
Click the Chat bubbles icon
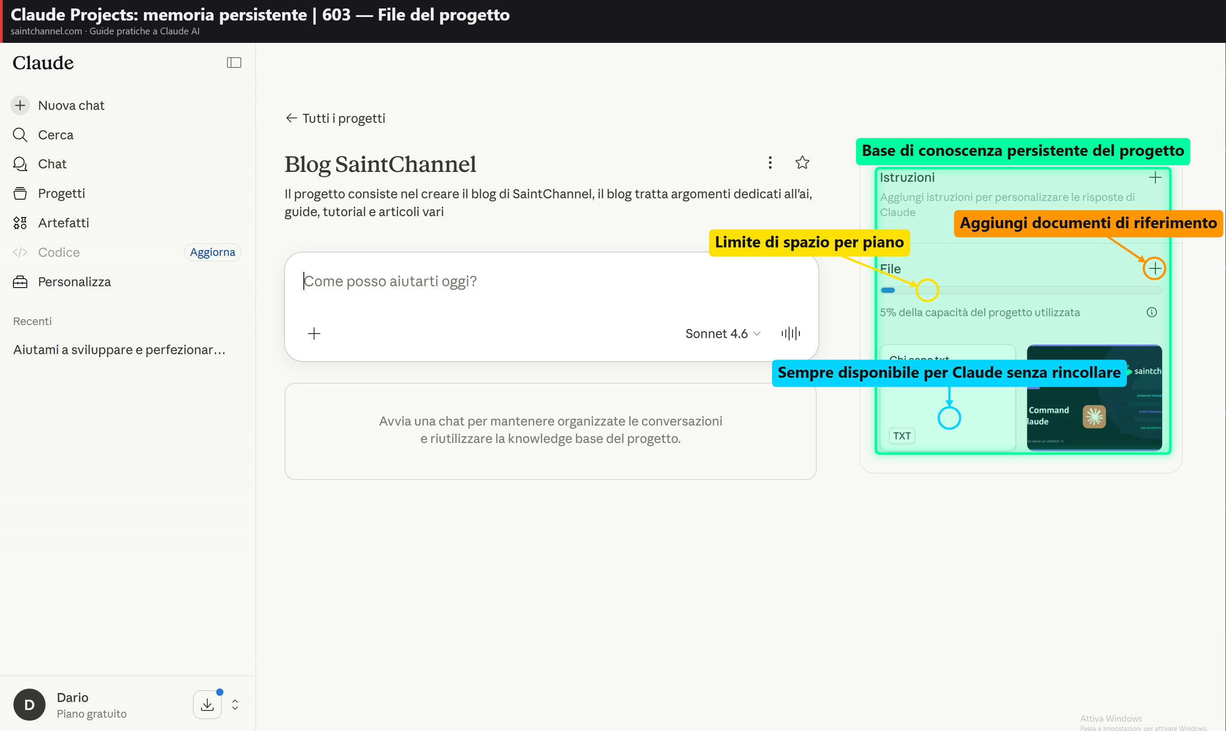tap(20, 163)
